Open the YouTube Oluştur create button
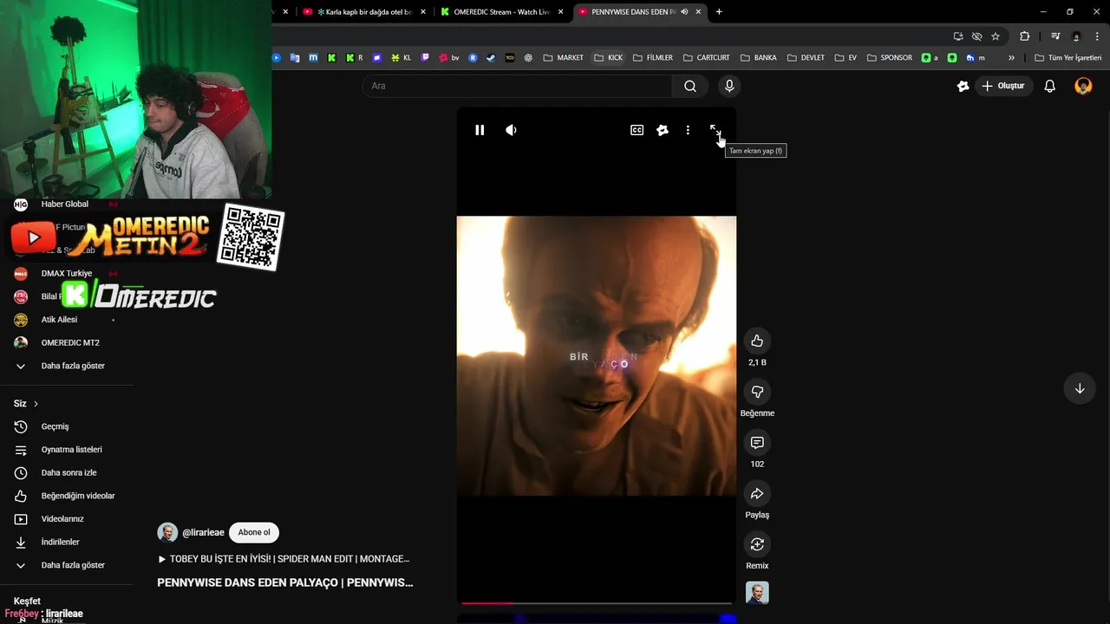1110x624 pixels. click(1003, 86)
